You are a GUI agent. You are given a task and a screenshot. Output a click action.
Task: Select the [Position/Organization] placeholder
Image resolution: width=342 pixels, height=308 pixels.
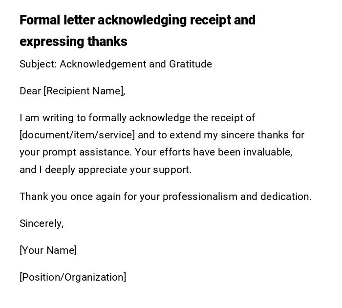click(x=73, y=277)
